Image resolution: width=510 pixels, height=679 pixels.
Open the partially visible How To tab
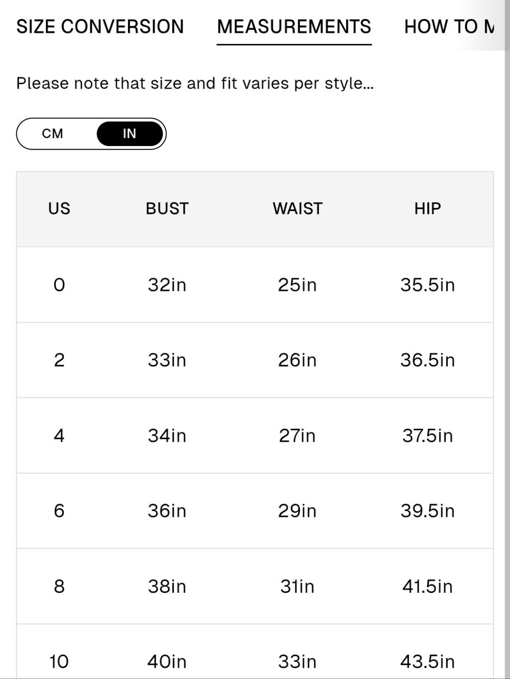[449, 27]
